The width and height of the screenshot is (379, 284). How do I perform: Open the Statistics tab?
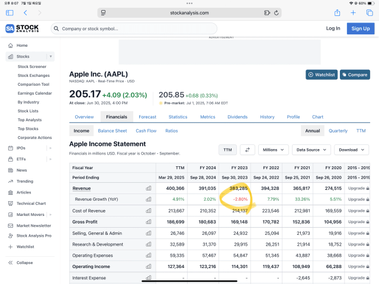(178, 117)
